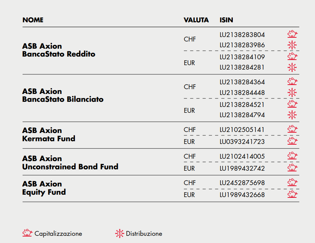Click the distribution icon beside LU2138284448
This screenshot has width=315, height=243.
point(292,93)
